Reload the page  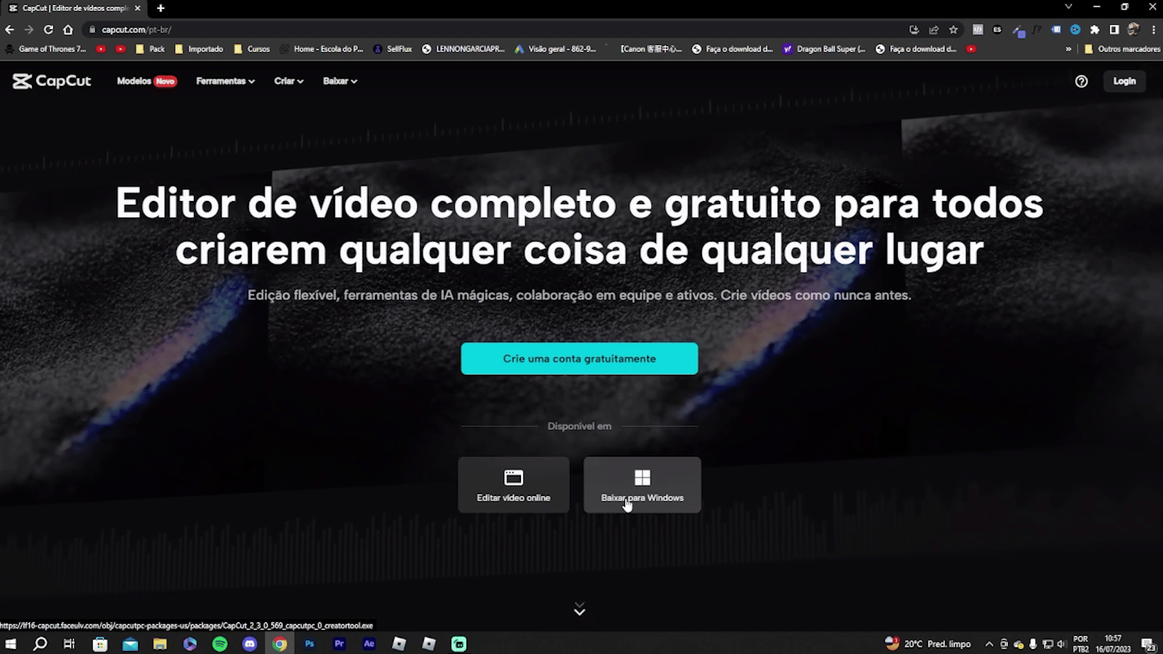pos(48,30)
